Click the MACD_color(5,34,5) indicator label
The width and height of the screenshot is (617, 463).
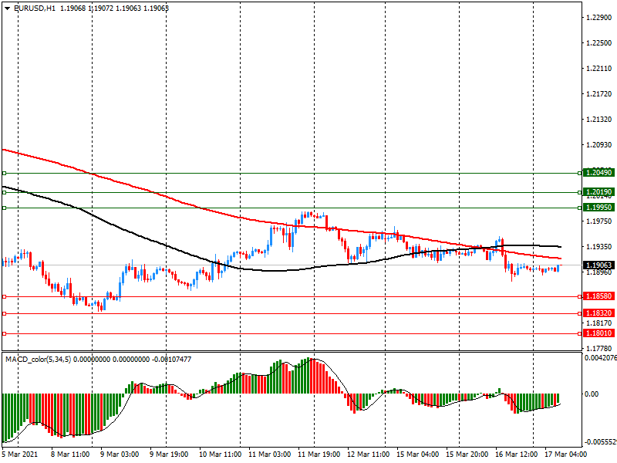[38, 360]
